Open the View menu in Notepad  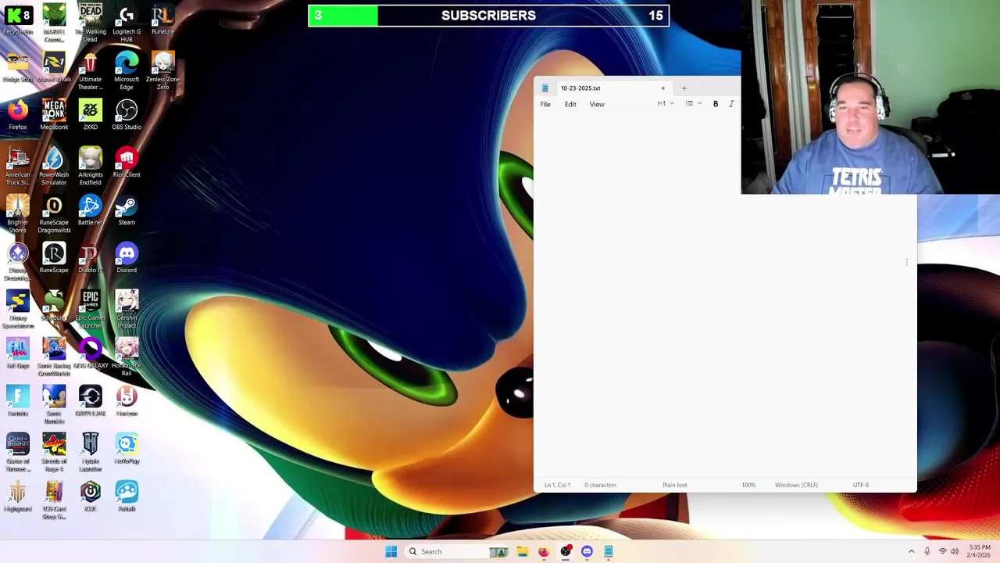[597, 104]
